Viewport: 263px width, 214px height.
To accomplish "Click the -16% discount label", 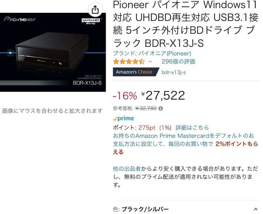I will [x=125, y=96].
